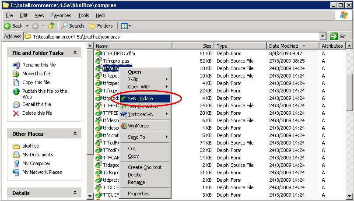This screenshot has width=354, height=201.
Task: Click E-mail this file link
Action: (x=37, y=104)
